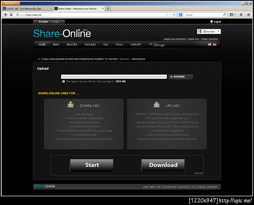Viewport: 254px width, 205px height.
Task: Click the upload section server icon
Action: [x=157, y=105]
